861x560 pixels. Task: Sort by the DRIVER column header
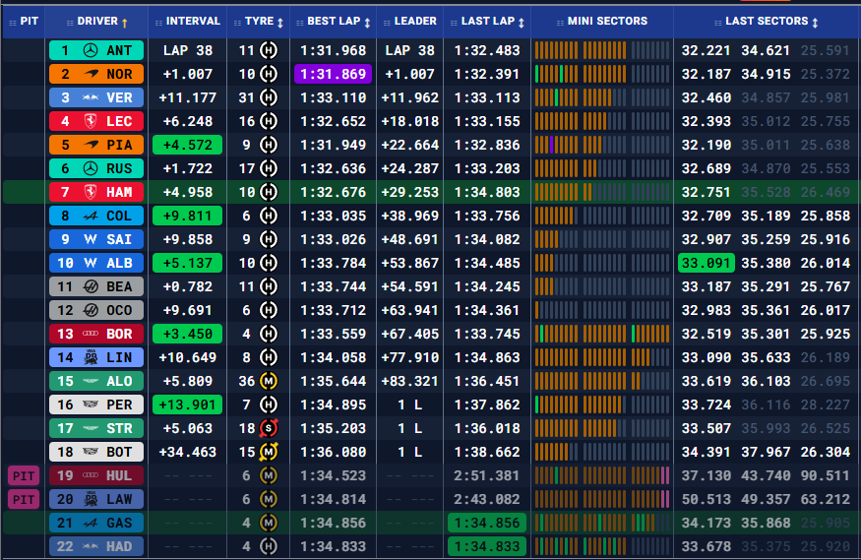pyautogui.click(x=96, y=22)
